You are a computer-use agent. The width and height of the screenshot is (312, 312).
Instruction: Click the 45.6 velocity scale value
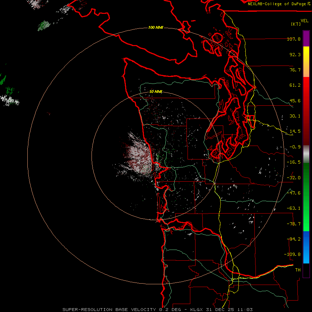(295, 101)
